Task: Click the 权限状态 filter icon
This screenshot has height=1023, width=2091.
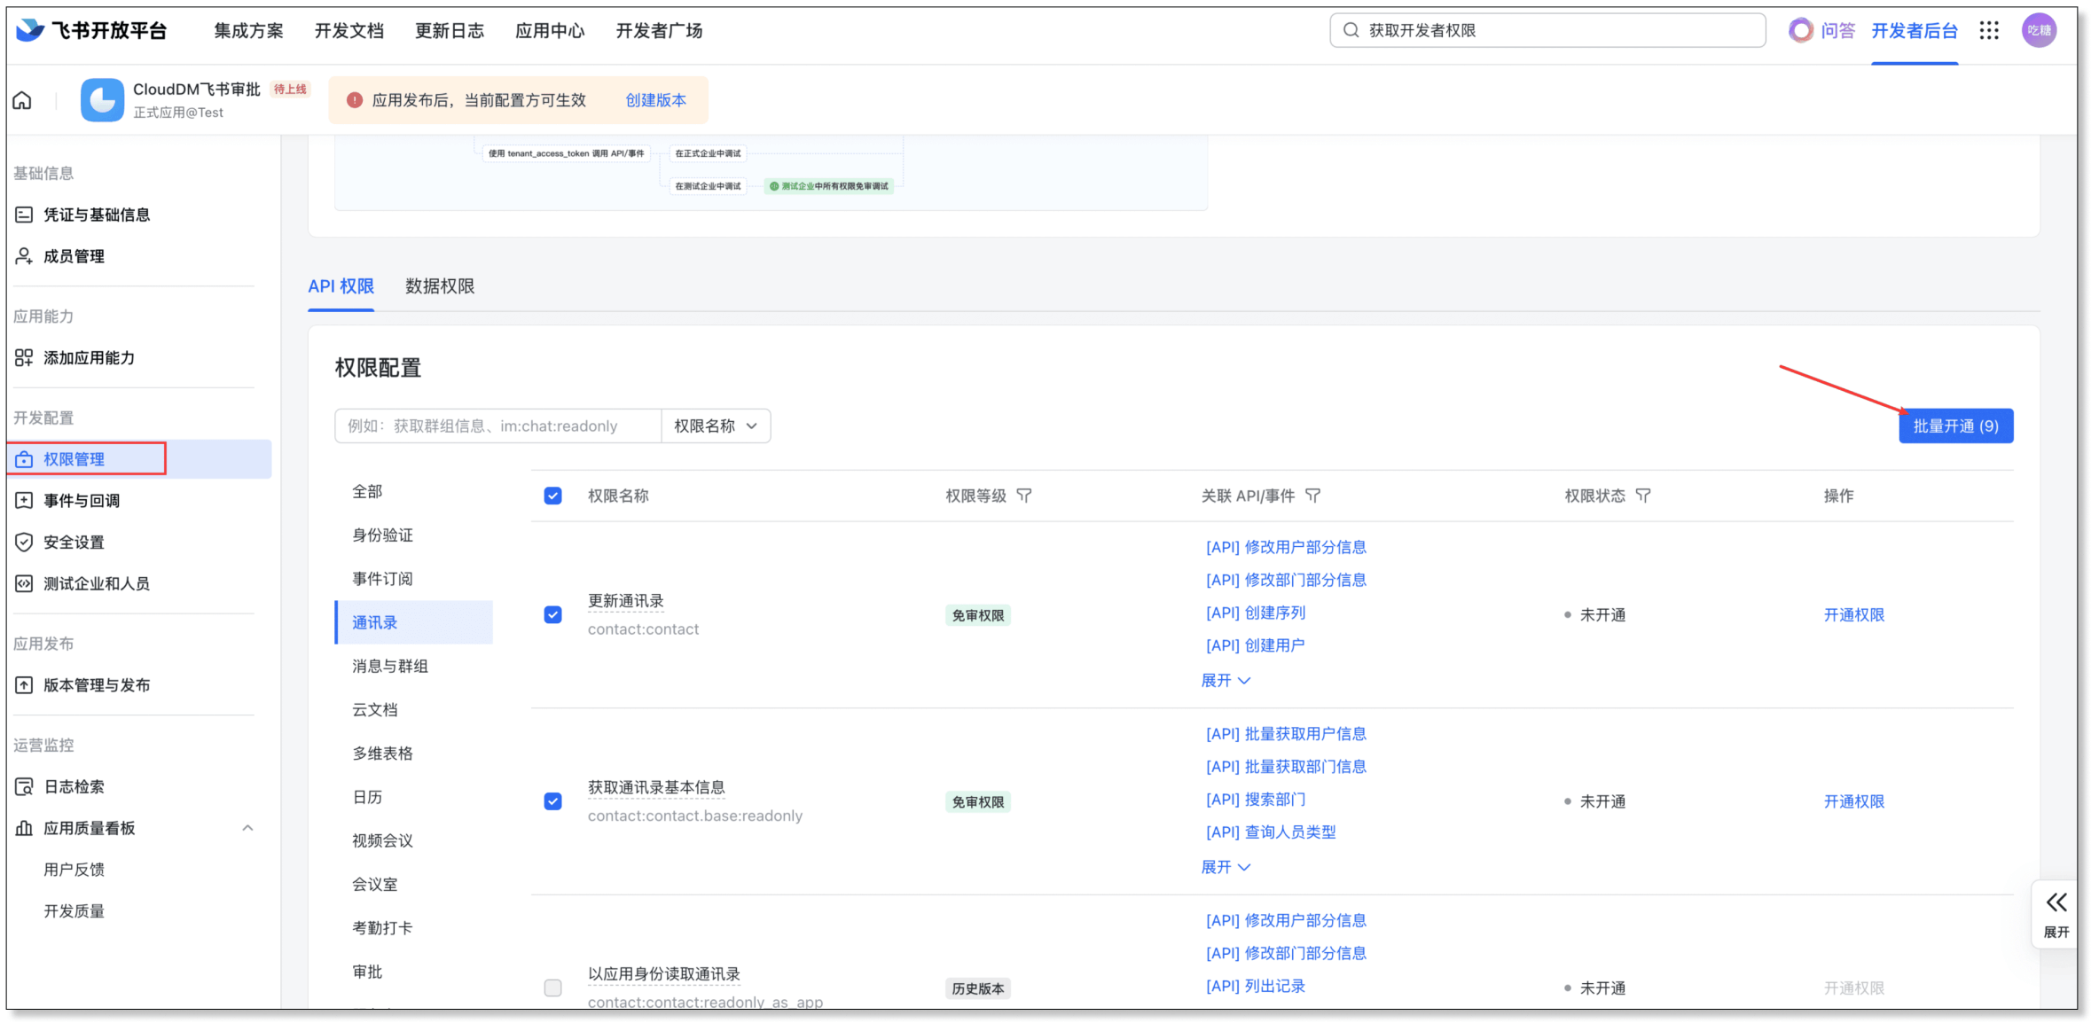Action: (x=1643, y=496)
